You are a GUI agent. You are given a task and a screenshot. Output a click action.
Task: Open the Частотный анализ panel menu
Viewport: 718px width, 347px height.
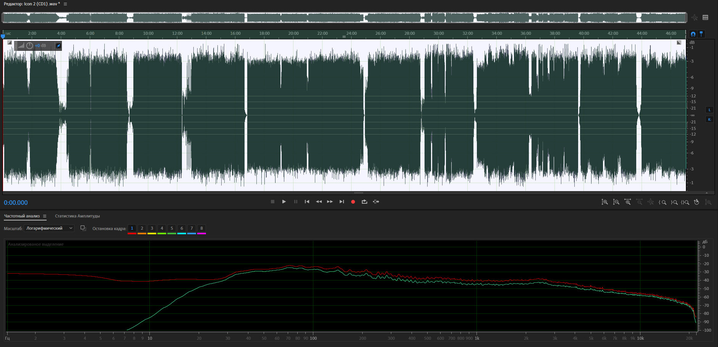[x=45, y=216]
